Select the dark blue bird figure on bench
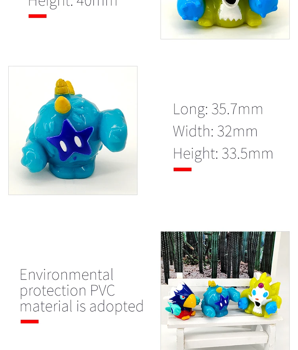 181,300
